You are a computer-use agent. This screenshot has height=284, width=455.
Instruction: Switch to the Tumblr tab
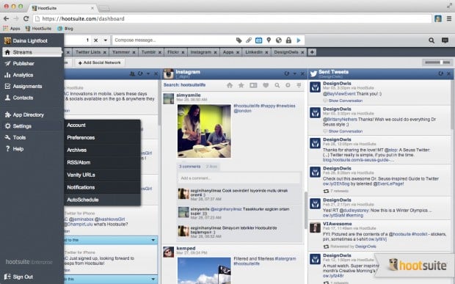click(x=148, y=52)
